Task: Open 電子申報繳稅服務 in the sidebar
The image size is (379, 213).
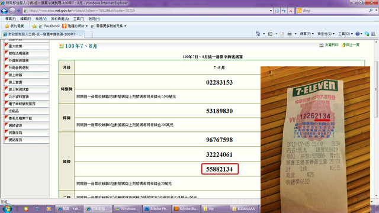Action: pyautogui.click(x=26, y=104)
